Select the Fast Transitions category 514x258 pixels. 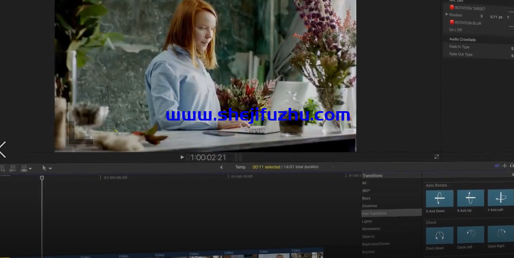(x=391, y=214)
